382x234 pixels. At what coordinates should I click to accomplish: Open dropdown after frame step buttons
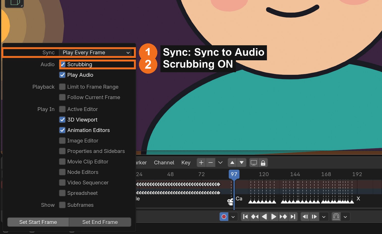coord(324,217)
